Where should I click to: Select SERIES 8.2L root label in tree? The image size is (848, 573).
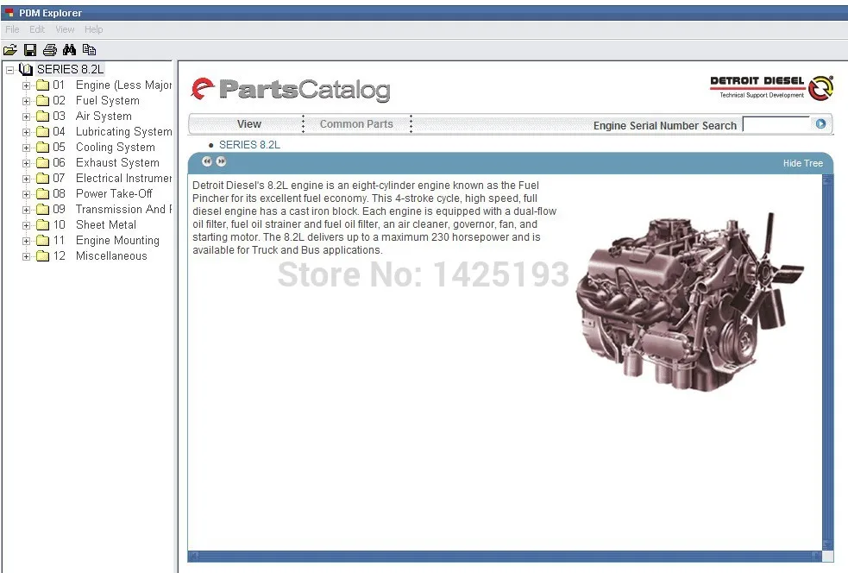[x=70, y=69]
